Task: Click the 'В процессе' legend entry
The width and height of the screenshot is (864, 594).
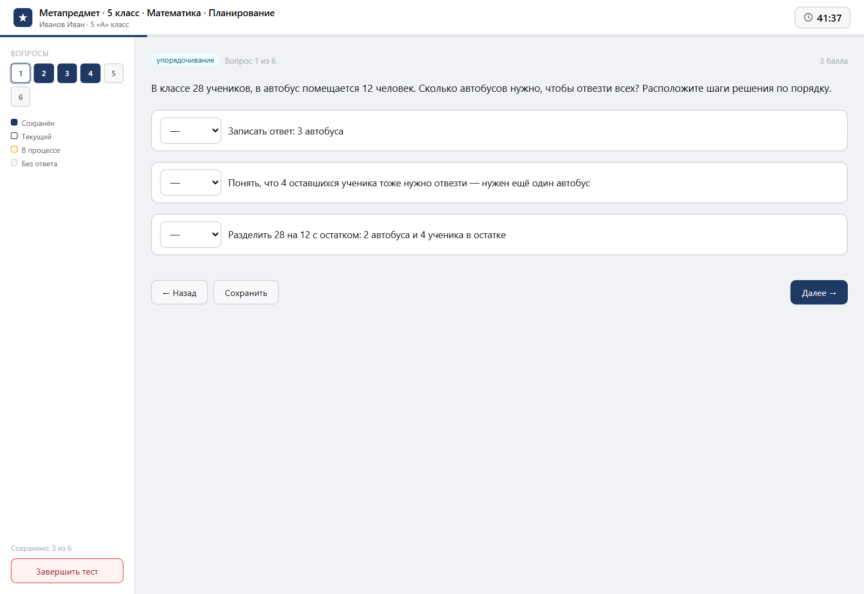Action: 35,150
